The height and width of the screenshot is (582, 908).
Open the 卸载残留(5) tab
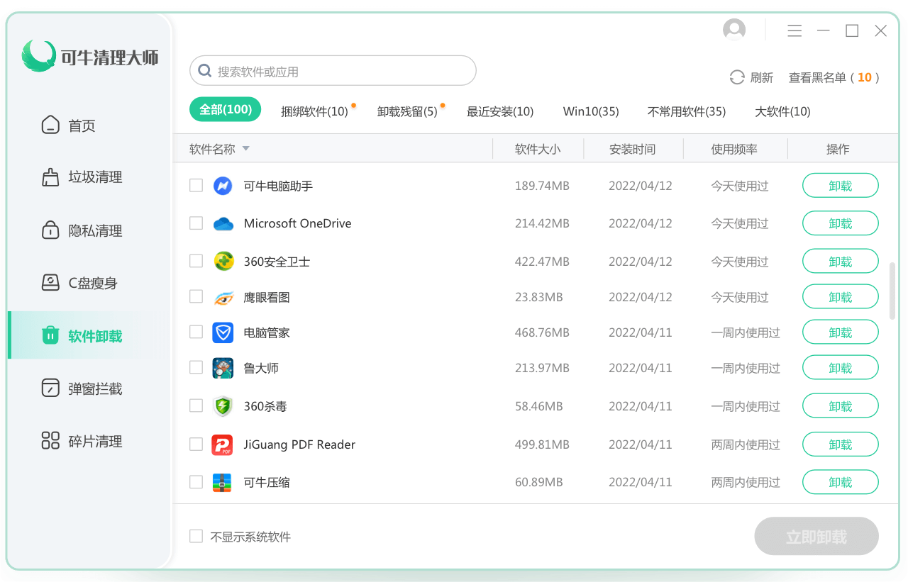click(407, 111)
